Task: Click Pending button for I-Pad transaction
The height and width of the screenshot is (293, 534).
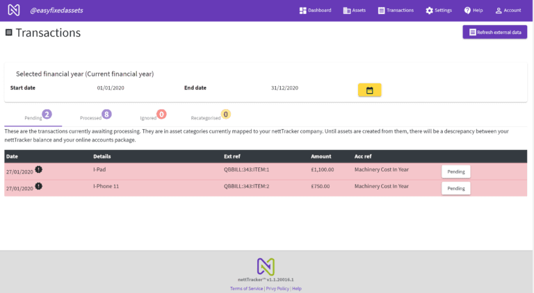Action: (x=456, y=171)
